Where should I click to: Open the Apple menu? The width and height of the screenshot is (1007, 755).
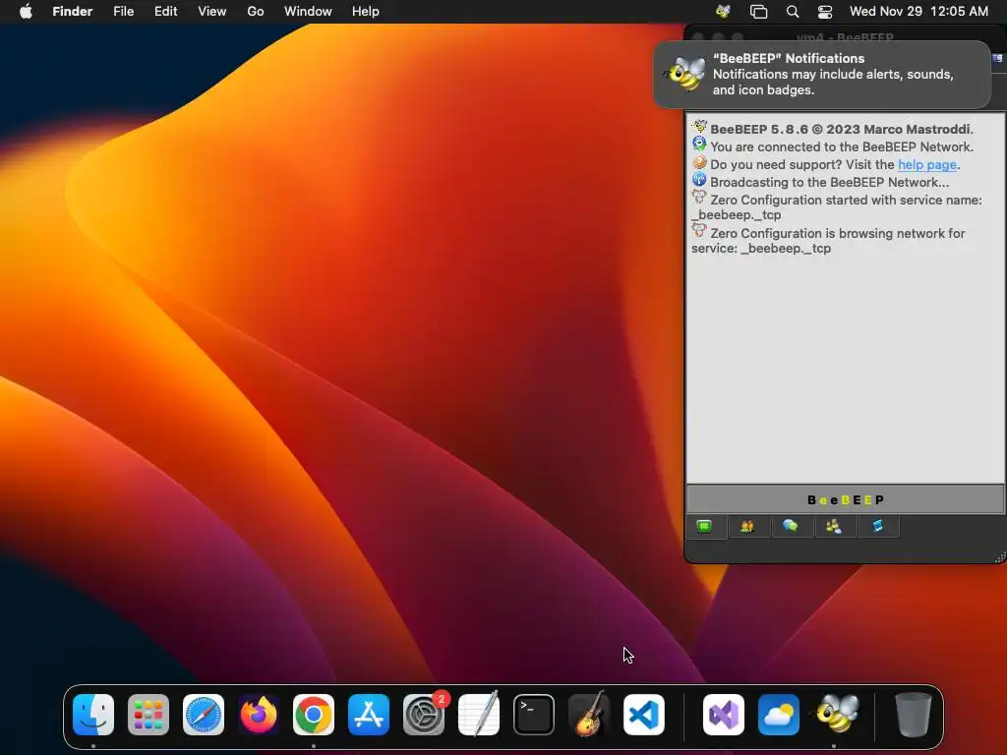pos(26,12)
